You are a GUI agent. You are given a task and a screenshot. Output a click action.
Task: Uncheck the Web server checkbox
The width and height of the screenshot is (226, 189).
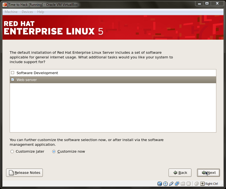coord(13,80)
